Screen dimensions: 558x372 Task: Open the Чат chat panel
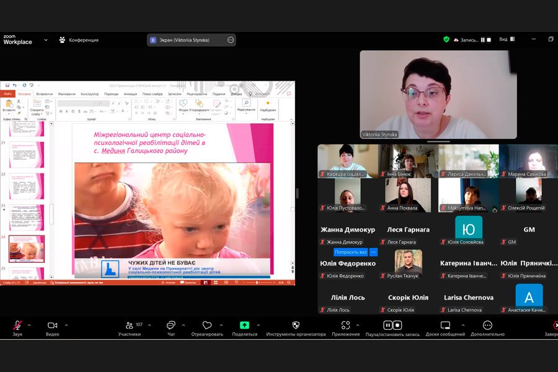170,325
